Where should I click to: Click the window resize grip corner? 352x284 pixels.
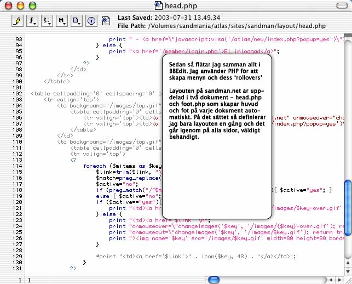click(x=347, y=280)
